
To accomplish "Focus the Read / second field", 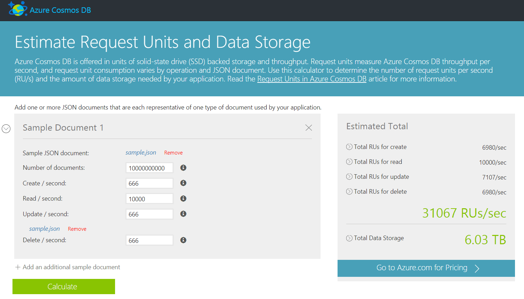I will [x=149, y=199].
